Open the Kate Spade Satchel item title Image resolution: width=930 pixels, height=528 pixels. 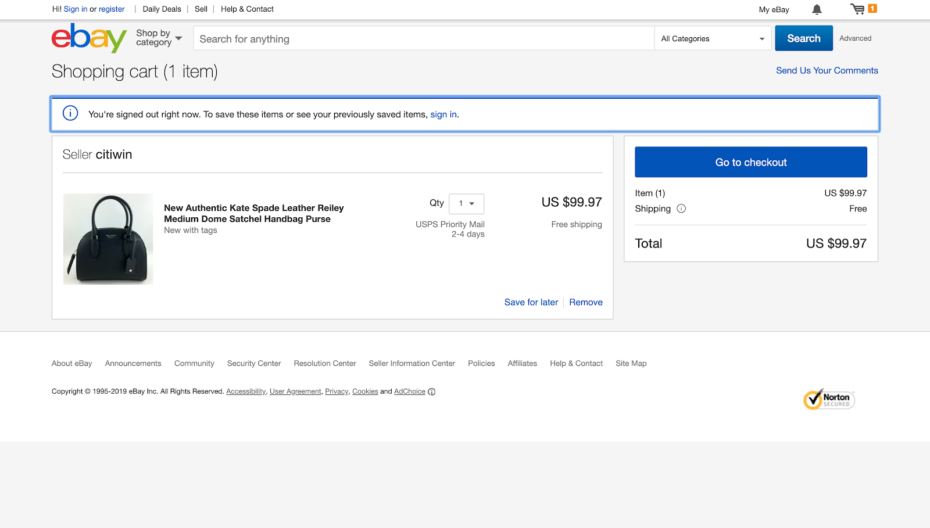[x=254, y=213]
